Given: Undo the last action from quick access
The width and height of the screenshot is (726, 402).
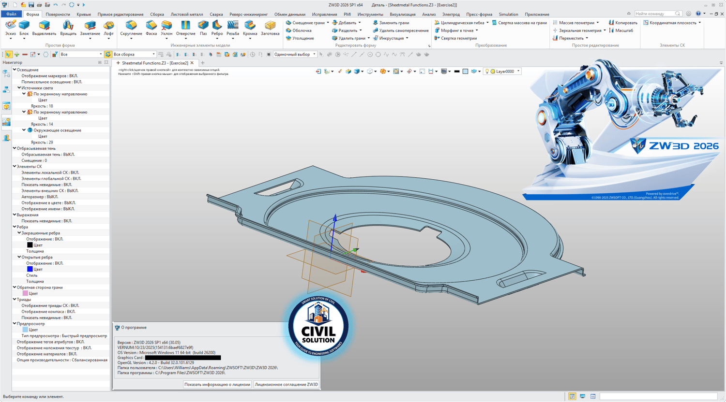Looking at the screenshot, I should (x=56, y=5).
